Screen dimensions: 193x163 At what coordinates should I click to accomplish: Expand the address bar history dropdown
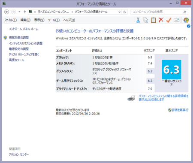(120, 12)
